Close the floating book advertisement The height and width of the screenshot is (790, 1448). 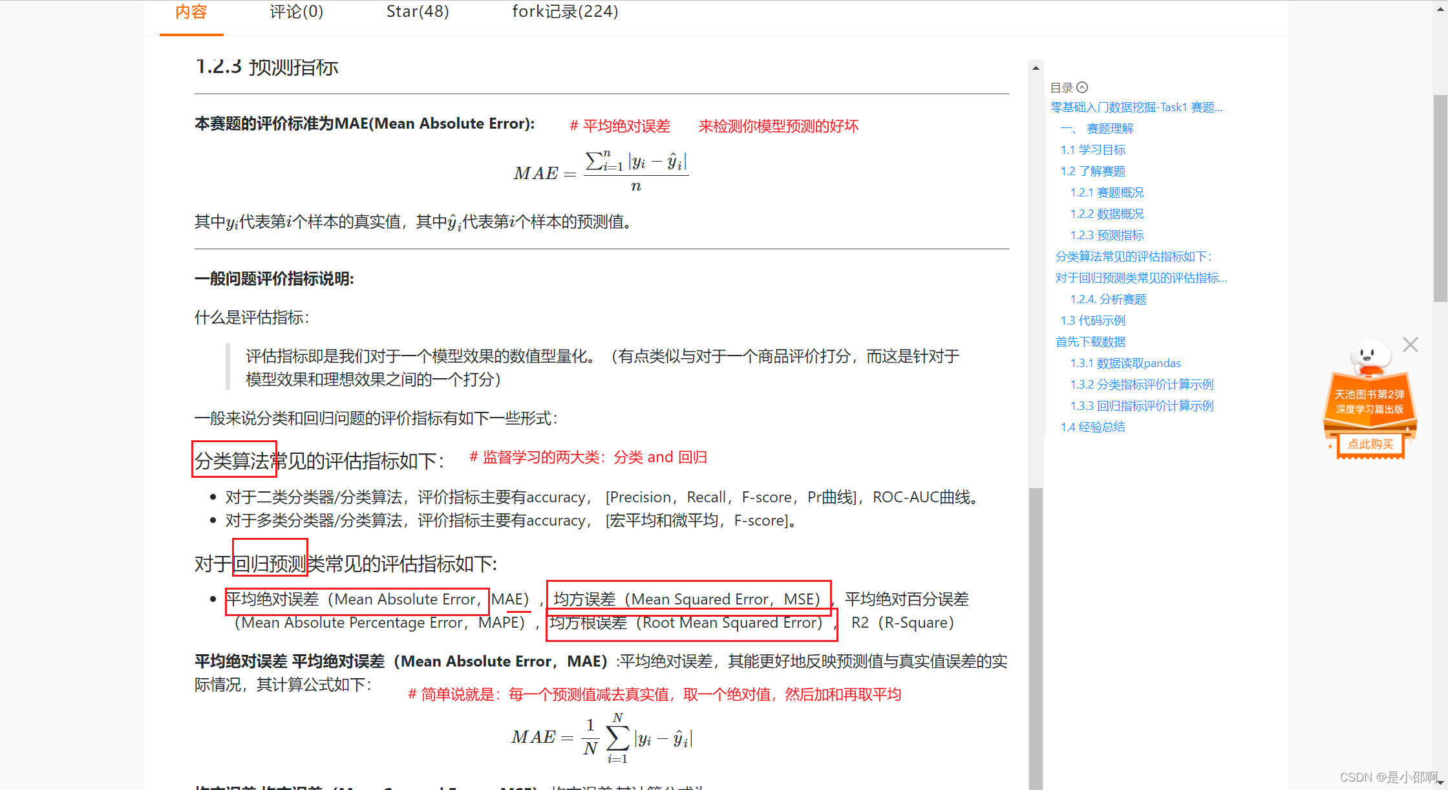(1410, 345)
